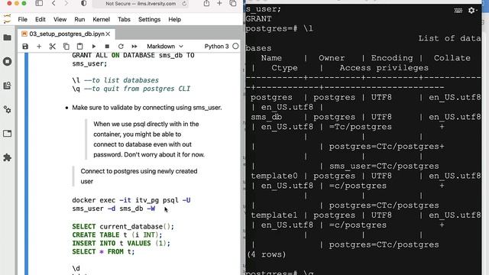Click the blue active cell collapser bar

click(x=26, y=163)
